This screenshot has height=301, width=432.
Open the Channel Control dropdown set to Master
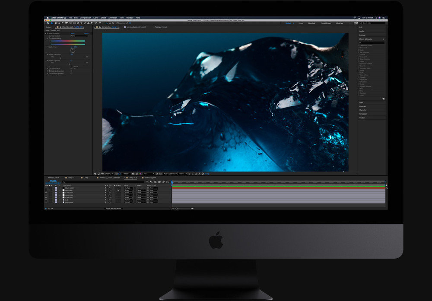(79, 36)
